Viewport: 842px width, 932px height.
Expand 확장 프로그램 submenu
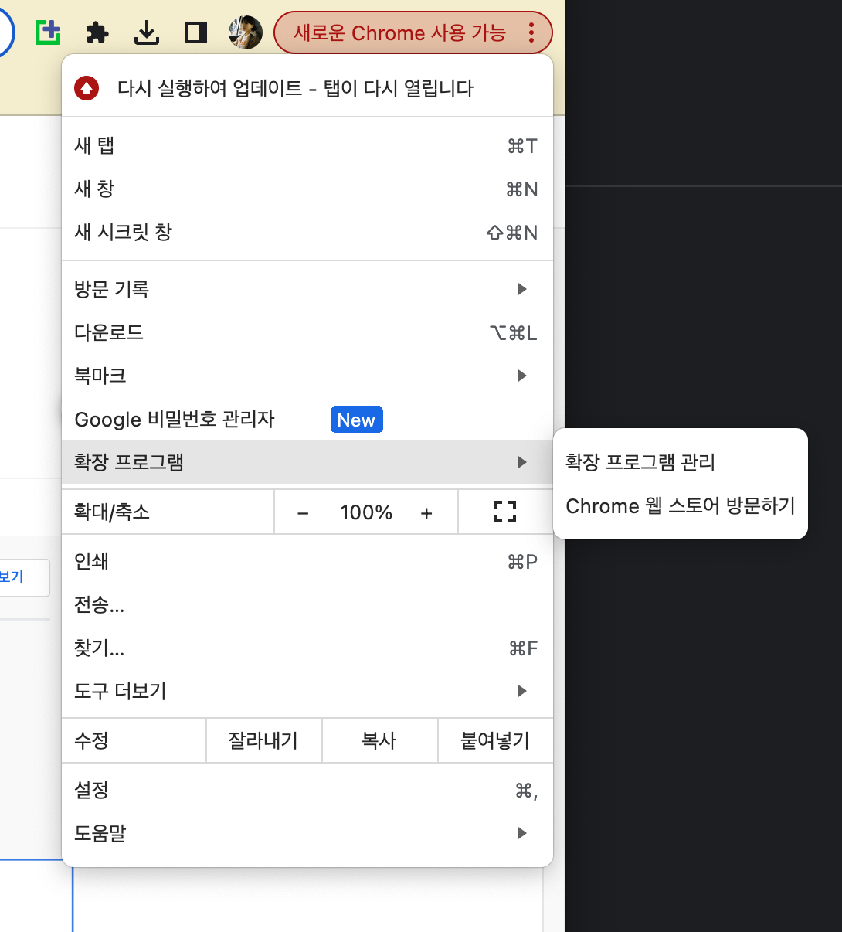click(x=307, y=462)
